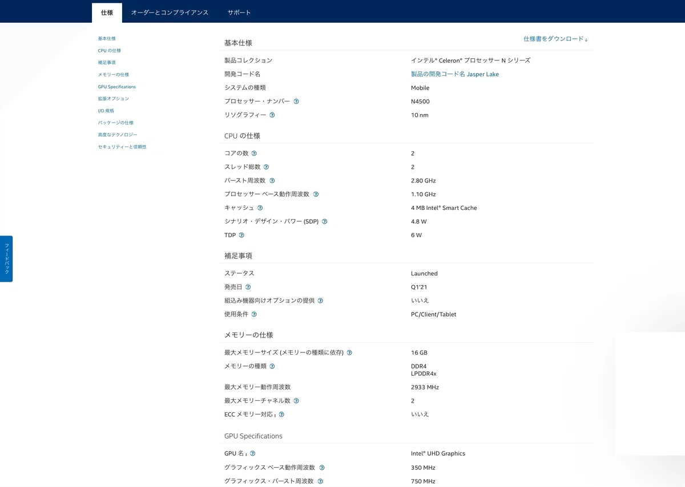Download the spec sheet via 仕様書をダウンロード
The image size is (685, 487).
pyautogui.click(x=555, y=39)
